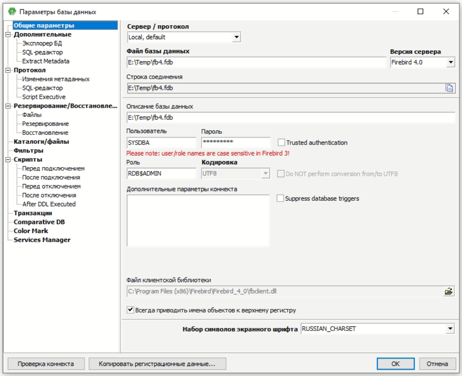Collapse the Дополнительные tree node

click(x=7, y=34)
